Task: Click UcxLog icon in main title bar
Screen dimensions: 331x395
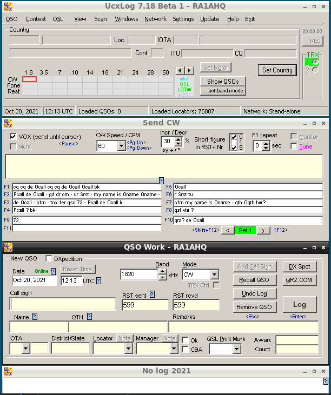Action: [x=8, y=6]
